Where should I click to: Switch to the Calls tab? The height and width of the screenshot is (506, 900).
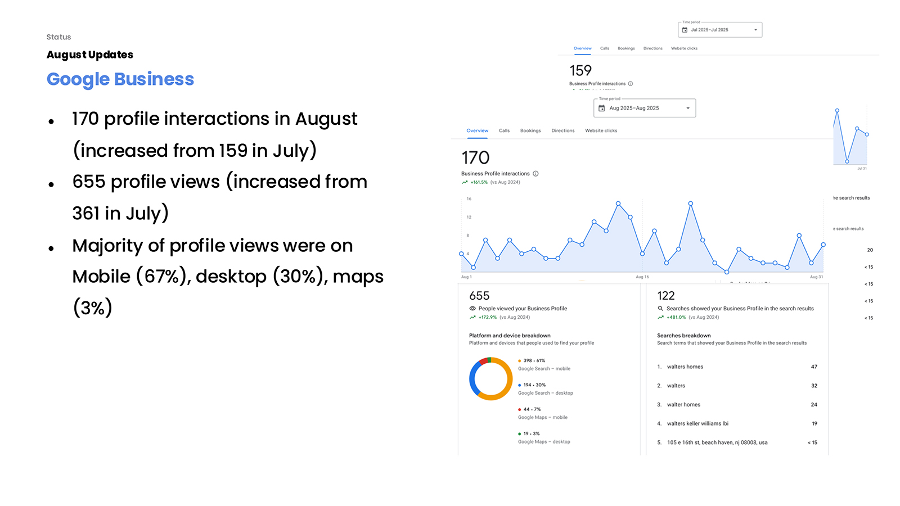click(x=504, y=130)
